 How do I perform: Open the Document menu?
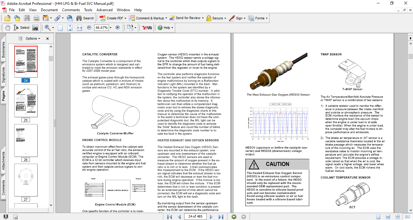(49, 10)
